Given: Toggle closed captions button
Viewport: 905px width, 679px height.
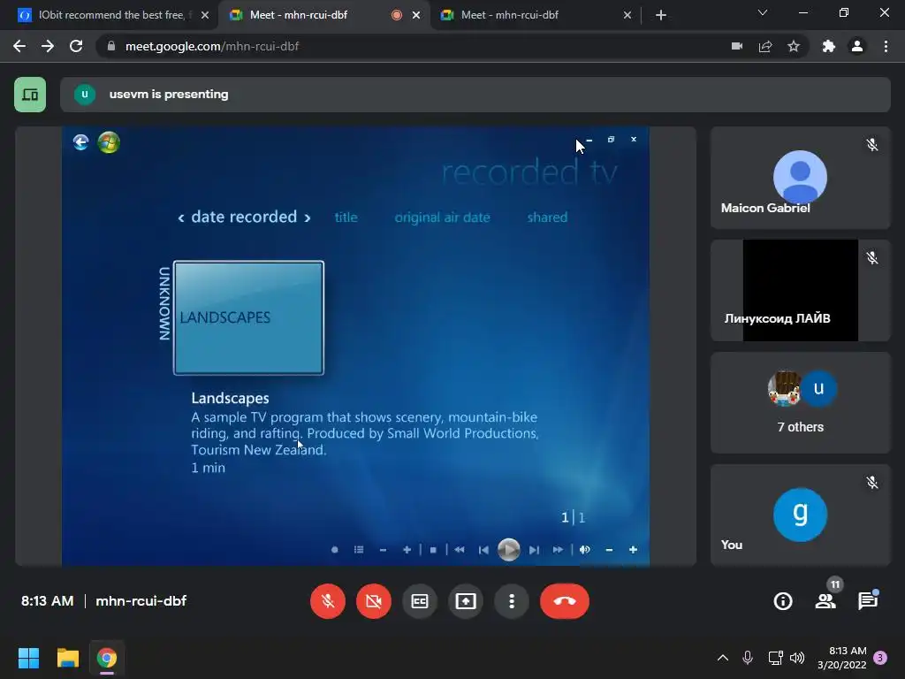Looking at the screenshot, I should 420,601.
